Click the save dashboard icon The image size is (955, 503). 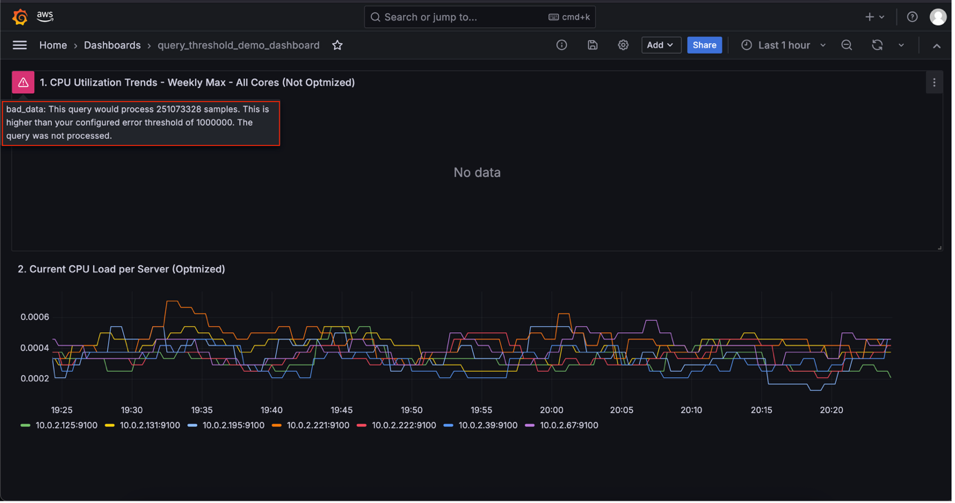point(593,45)
